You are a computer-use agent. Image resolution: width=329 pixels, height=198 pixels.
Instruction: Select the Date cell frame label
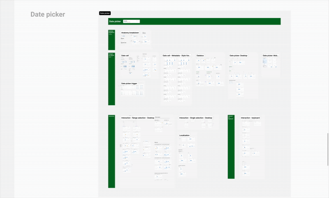point(125,55)
